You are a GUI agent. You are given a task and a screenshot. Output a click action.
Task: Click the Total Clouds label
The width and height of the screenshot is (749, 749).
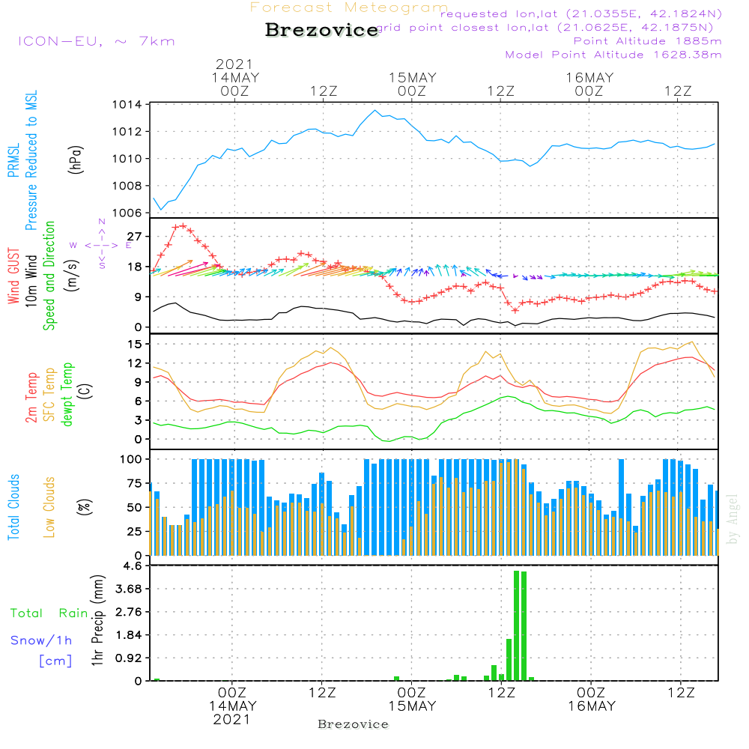pos(13,507)
